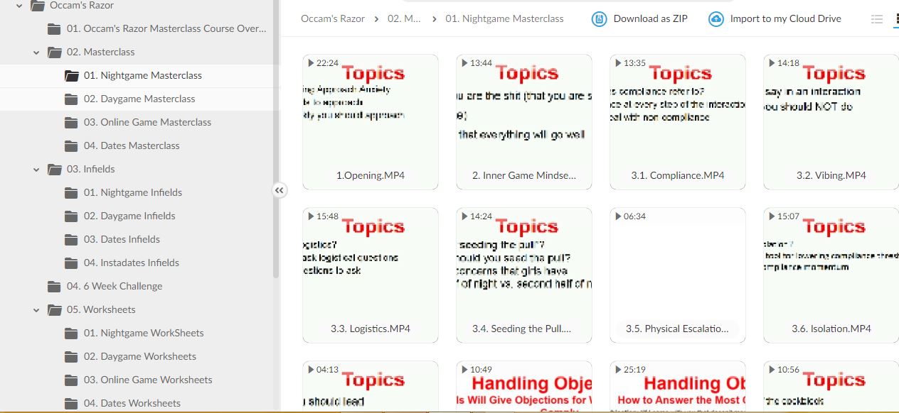Collapse the sidebar with double-arrow icon

[x=280, y=190]
